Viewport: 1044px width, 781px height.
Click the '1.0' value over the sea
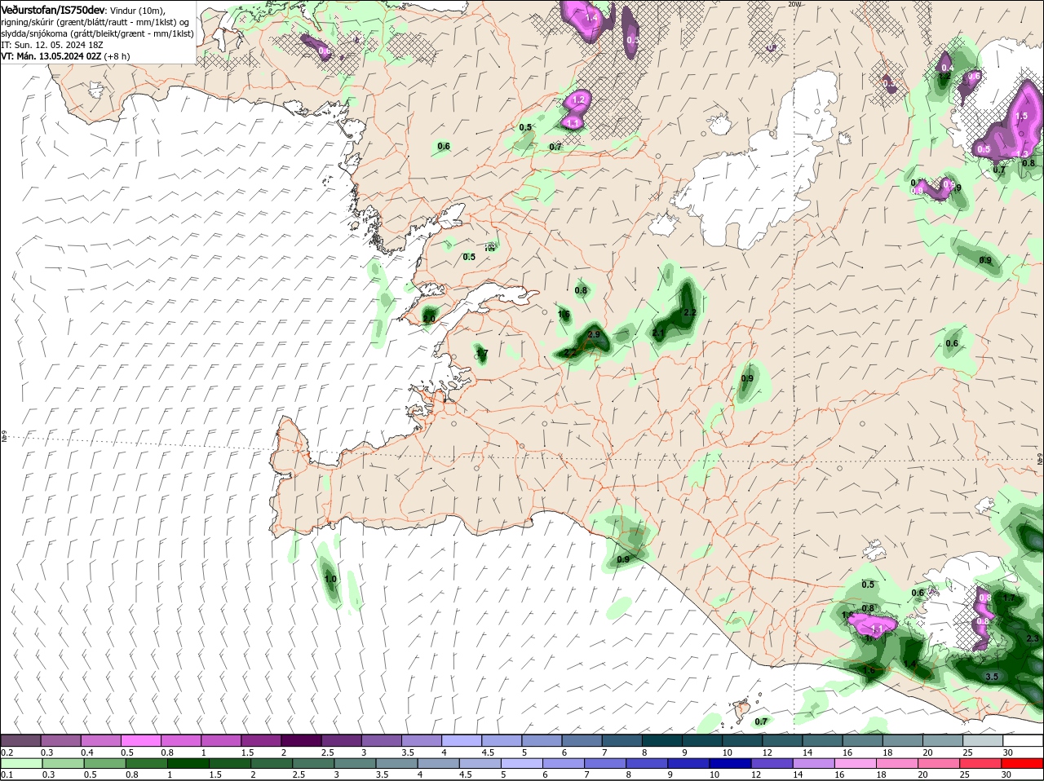click(x=330, y=580)
